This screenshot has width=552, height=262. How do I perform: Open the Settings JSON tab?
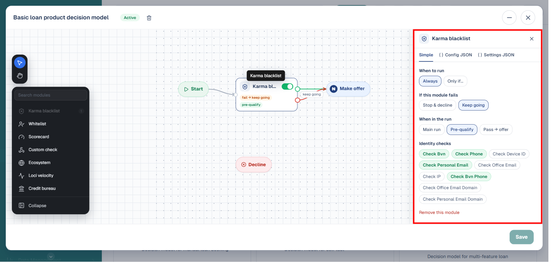[496, 55]
